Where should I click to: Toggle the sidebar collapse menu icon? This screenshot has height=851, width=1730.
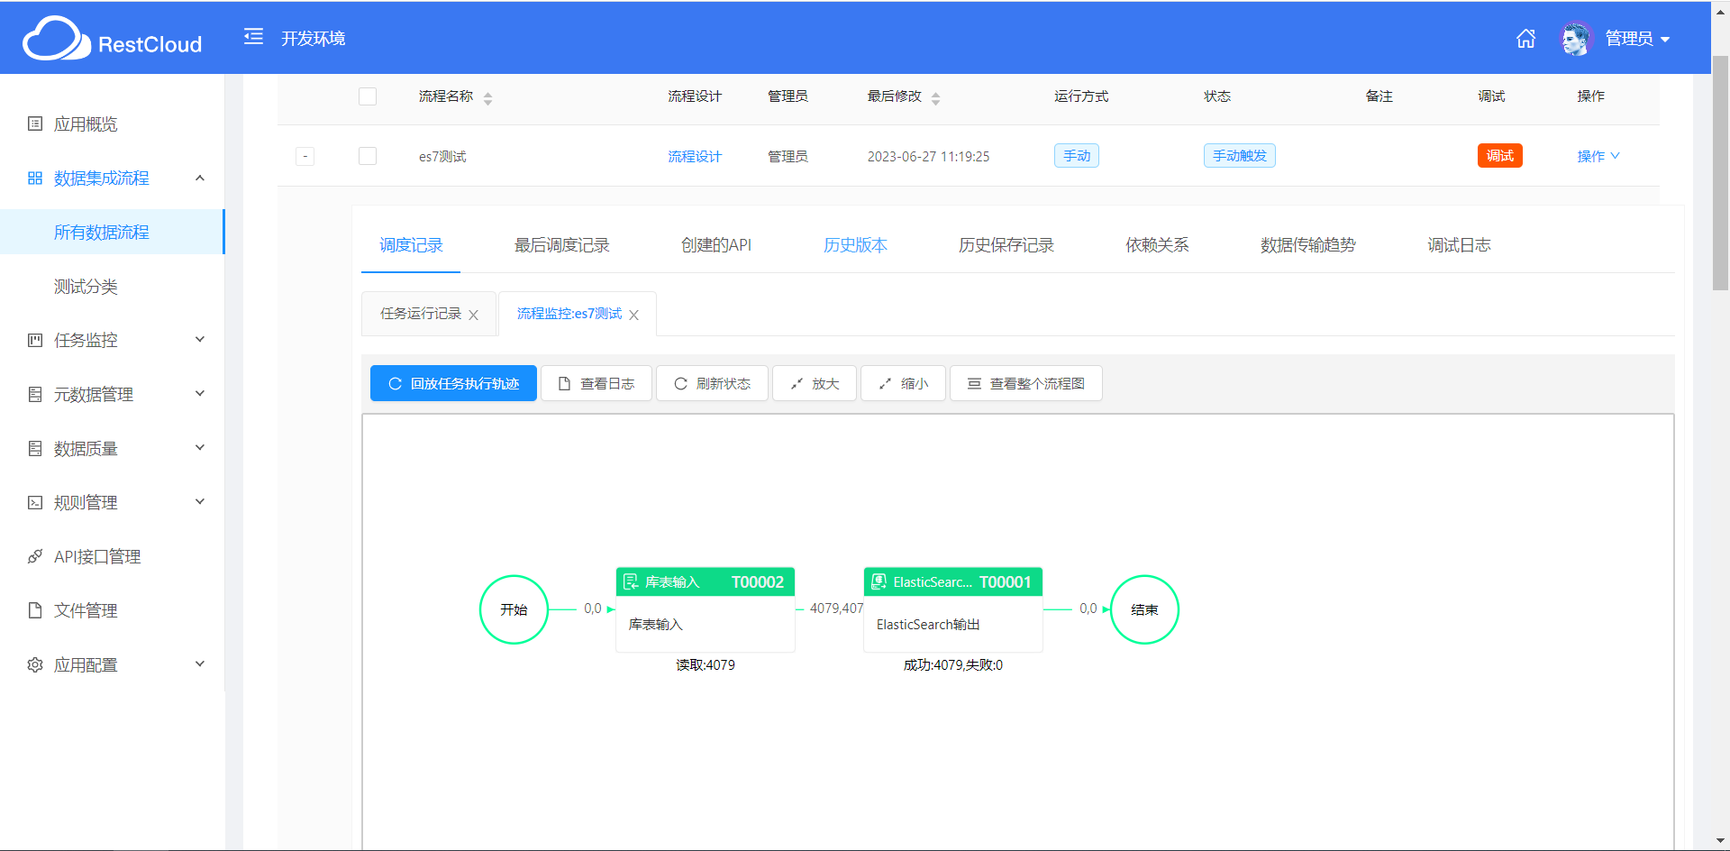253,37
